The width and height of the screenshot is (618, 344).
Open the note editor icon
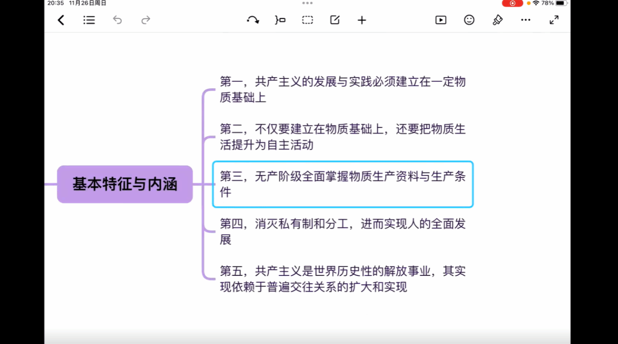[x=335, y=20]
